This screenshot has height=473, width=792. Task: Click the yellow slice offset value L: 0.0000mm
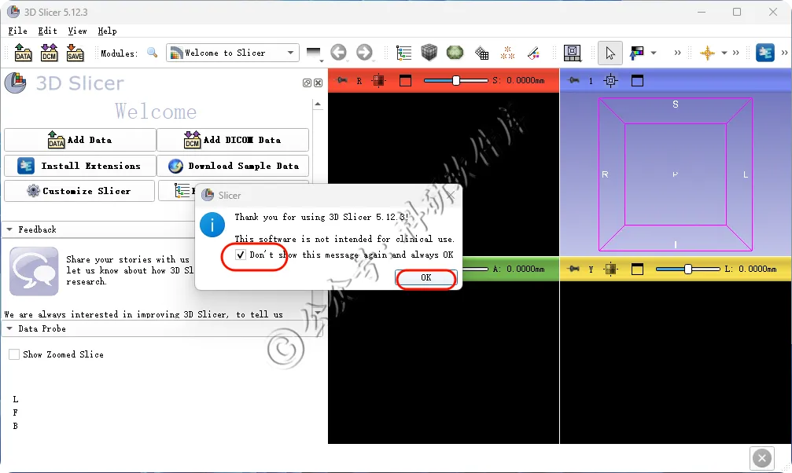pos(750,269)
